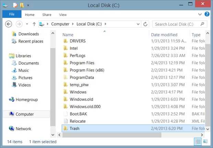Open the Help question mark icon
Image resolution: width=213 pixels, height=148 pixels.
[x=207, y=14]
